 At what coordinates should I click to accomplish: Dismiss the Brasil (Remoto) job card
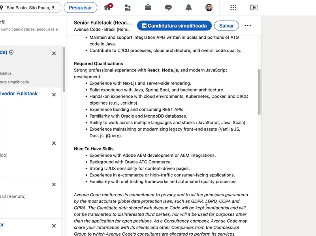click(x=54, y=185)
